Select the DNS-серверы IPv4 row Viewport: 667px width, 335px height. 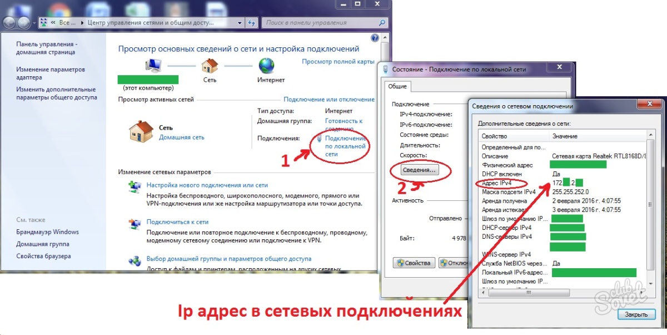point(563,237)
